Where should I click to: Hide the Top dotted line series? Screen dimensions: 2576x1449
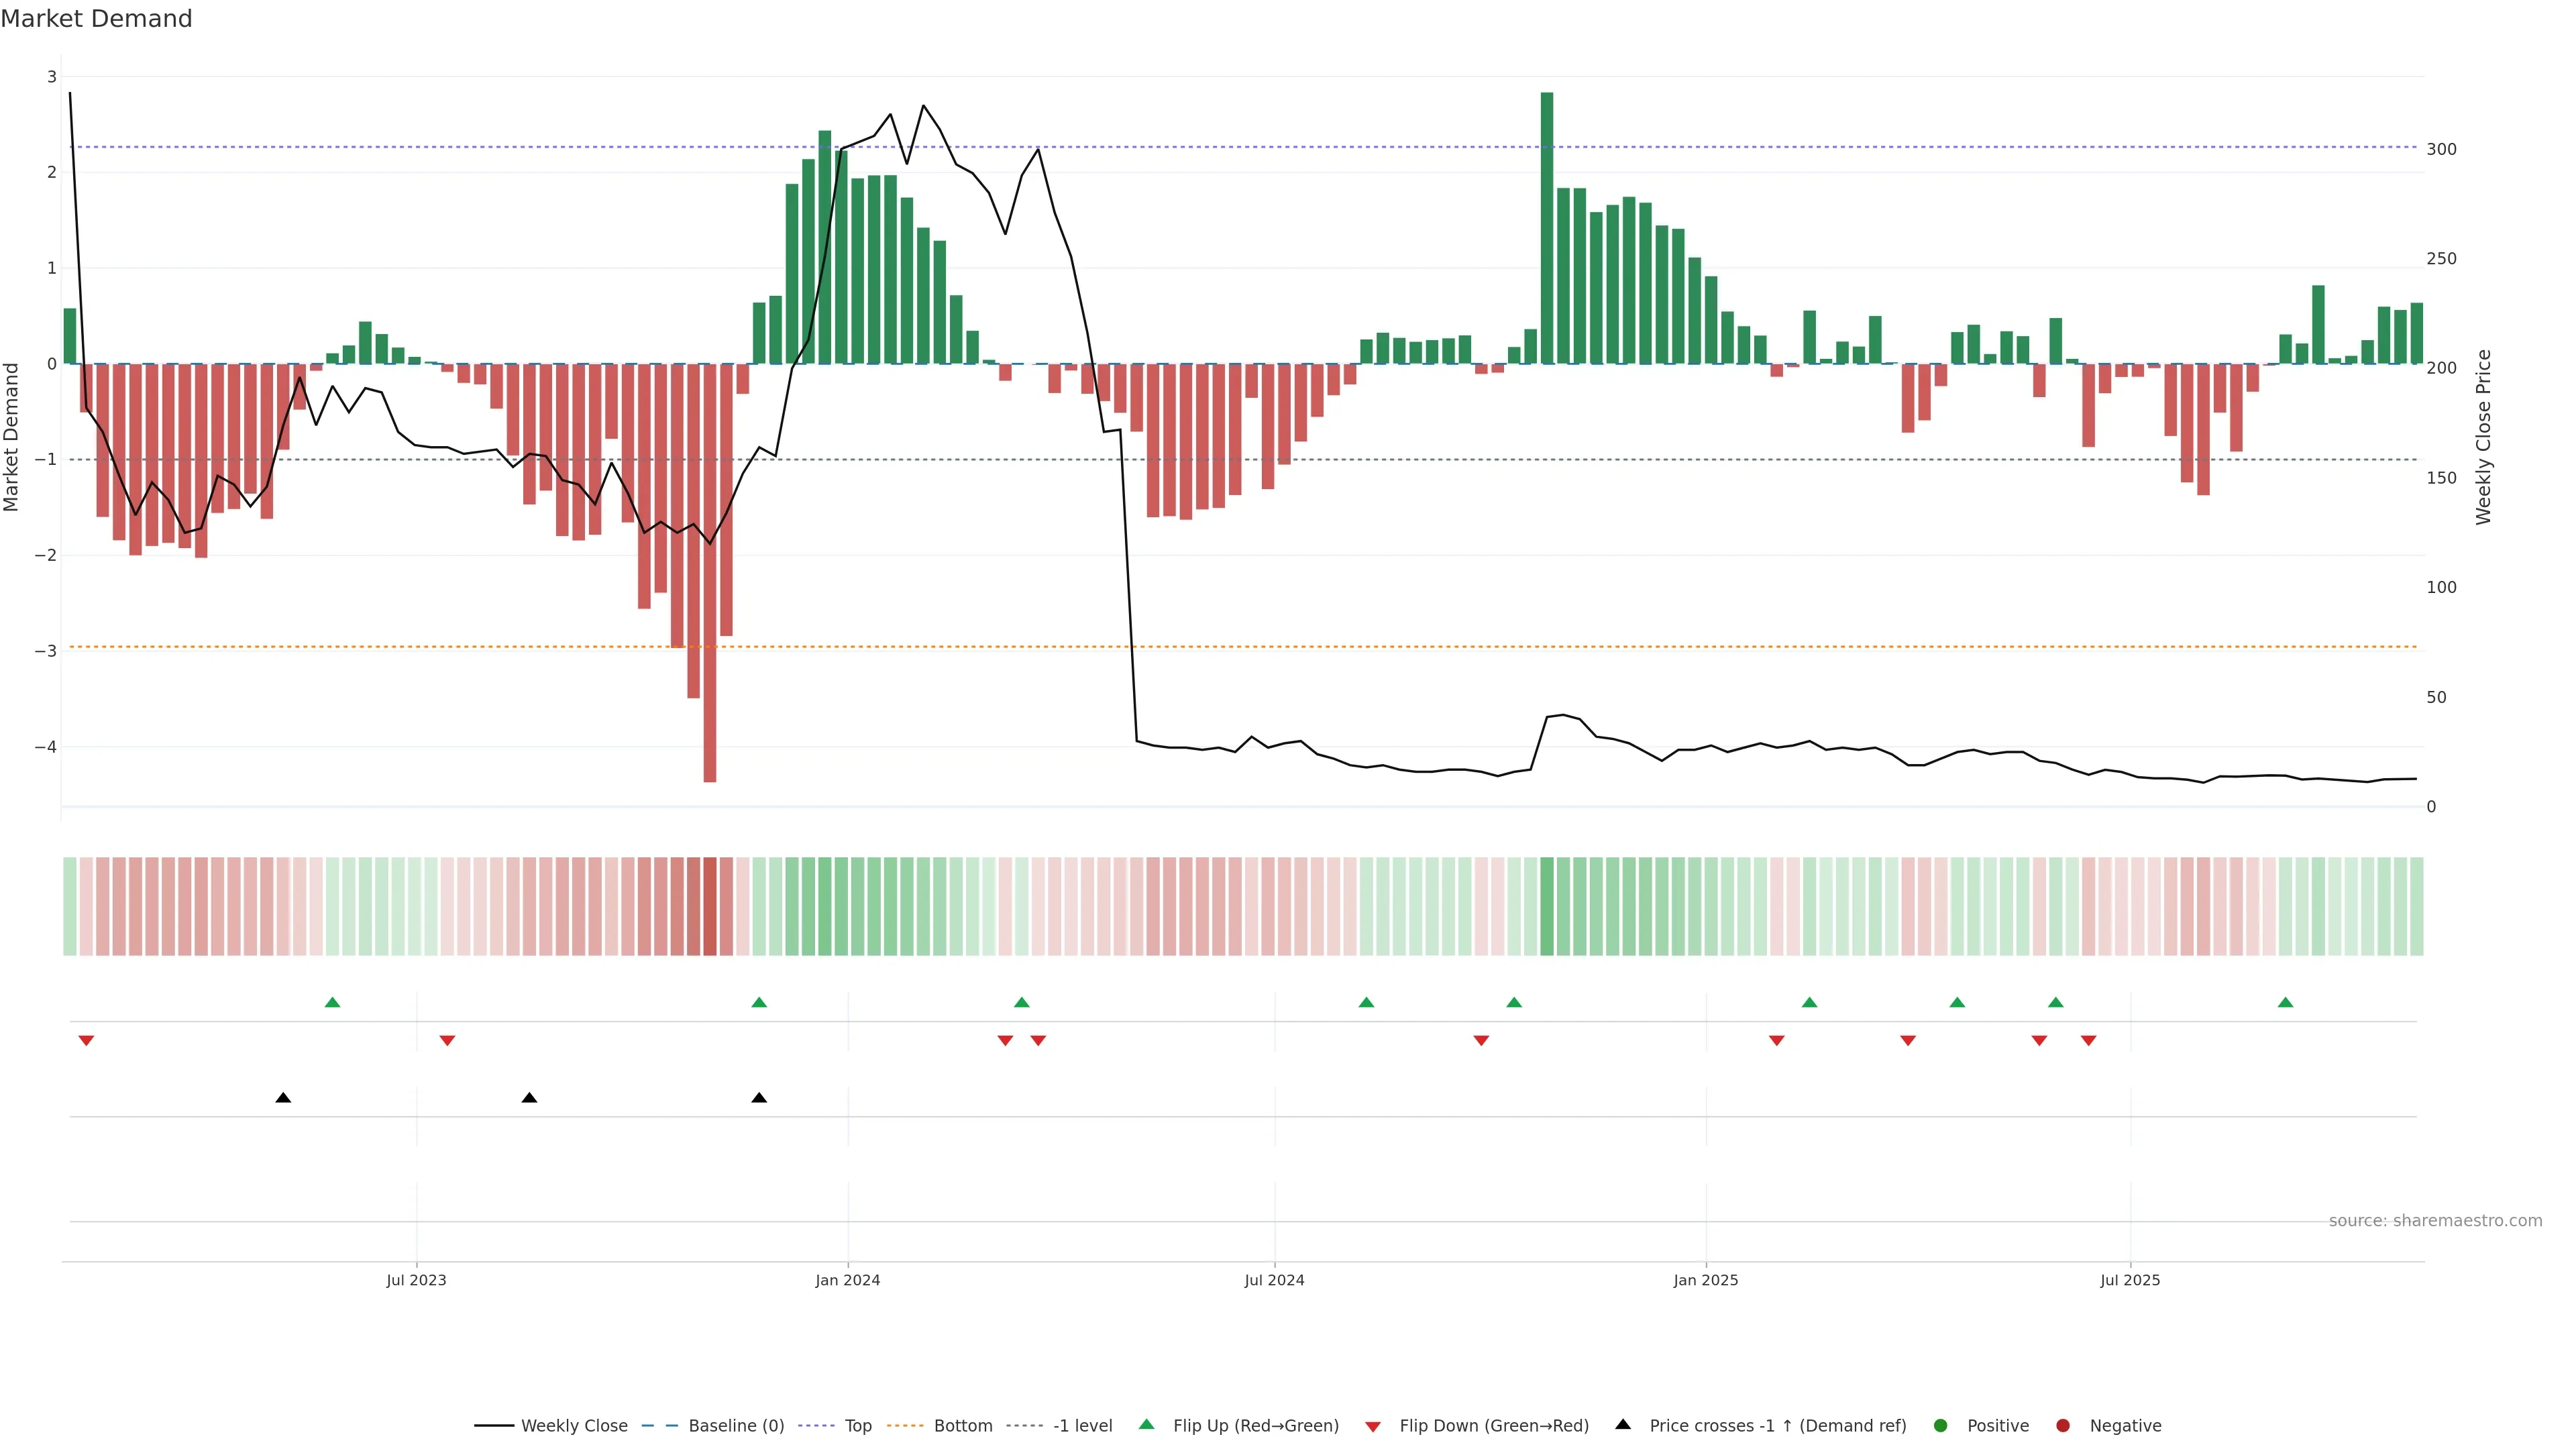point(857,1425)
